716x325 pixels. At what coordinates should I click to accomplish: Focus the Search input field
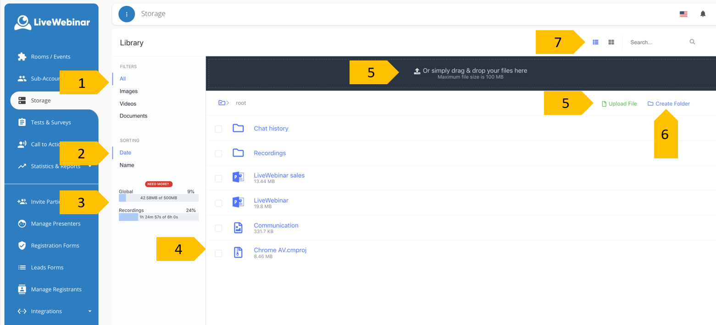656,42
